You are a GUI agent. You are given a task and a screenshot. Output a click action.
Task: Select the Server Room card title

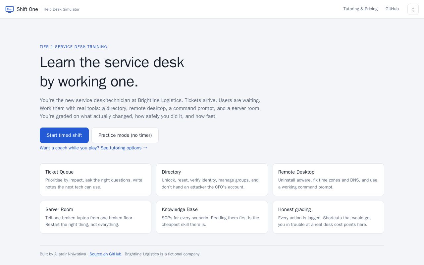59,209
